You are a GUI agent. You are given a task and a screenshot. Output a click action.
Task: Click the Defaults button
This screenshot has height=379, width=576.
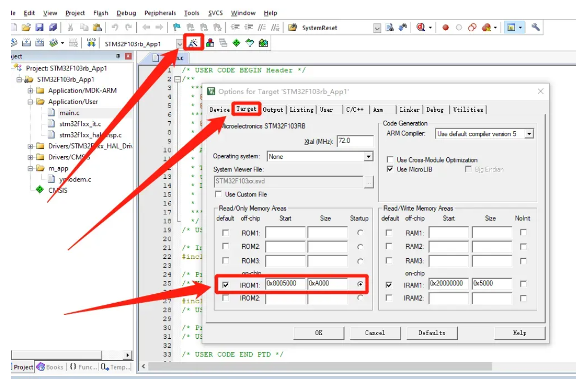coord(432,333)
